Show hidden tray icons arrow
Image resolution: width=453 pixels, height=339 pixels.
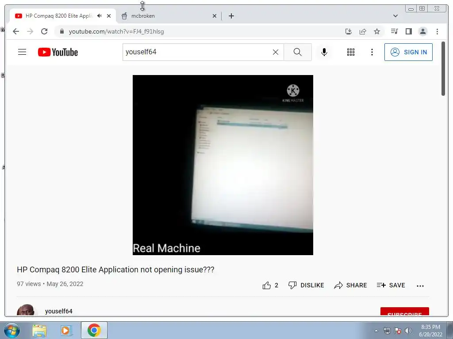pyautogui.click(x=376, y=331)
